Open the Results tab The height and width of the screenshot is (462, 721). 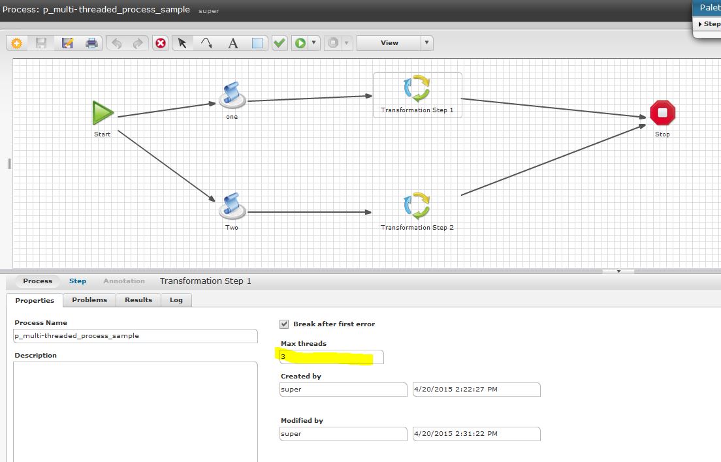[x=138, y=300]
